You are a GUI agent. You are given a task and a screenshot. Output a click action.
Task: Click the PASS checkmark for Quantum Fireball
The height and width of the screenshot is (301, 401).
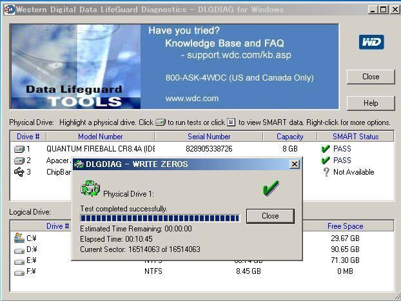326,149
